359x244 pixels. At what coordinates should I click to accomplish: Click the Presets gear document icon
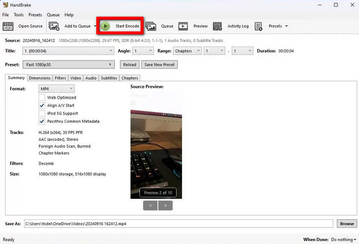[x=258, y=26]
